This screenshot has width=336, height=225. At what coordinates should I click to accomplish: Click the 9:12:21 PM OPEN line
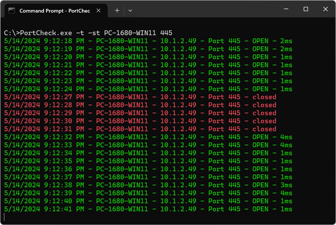pos(148,65)
